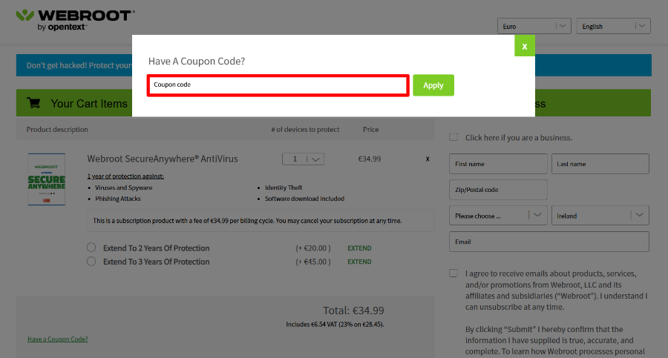Check the business customer checkbox

453,137
